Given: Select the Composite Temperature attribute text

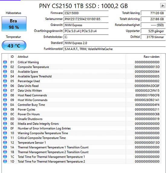Looking at the screenshot, I should pos(33,67).
